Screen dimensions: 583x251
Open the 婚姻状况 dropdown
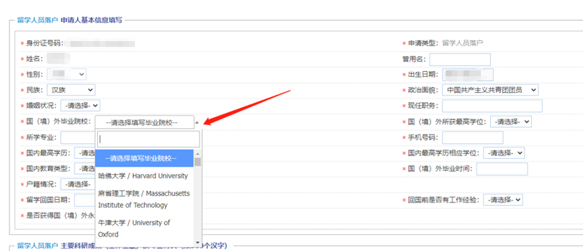[80, 106]
